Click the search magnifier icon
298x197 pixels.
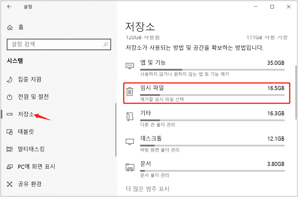(105, 44)
